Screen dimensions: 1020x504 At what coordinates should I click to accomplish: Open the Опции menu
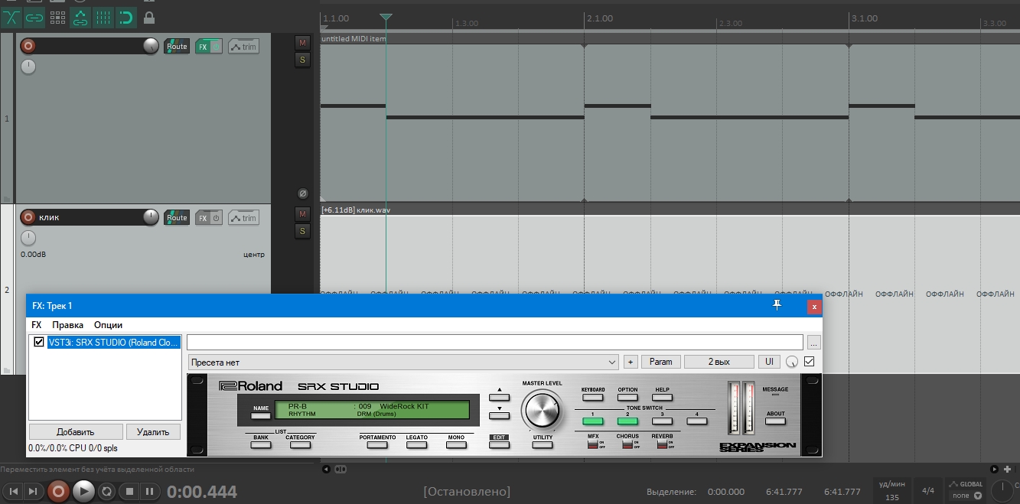pyautogui.click(x=108, y=325)
